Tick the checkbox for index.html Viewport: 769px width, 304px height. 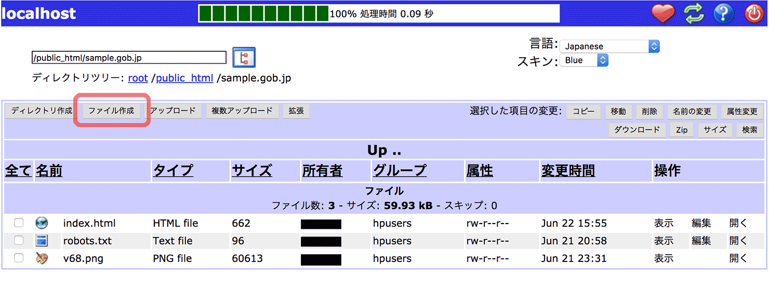click(x=19, y=223)
